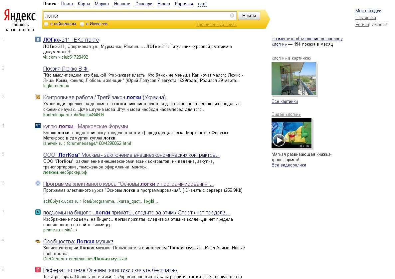Open Программа элективного курса result title
Screen dimensions: 395x279
coord(128,184)
